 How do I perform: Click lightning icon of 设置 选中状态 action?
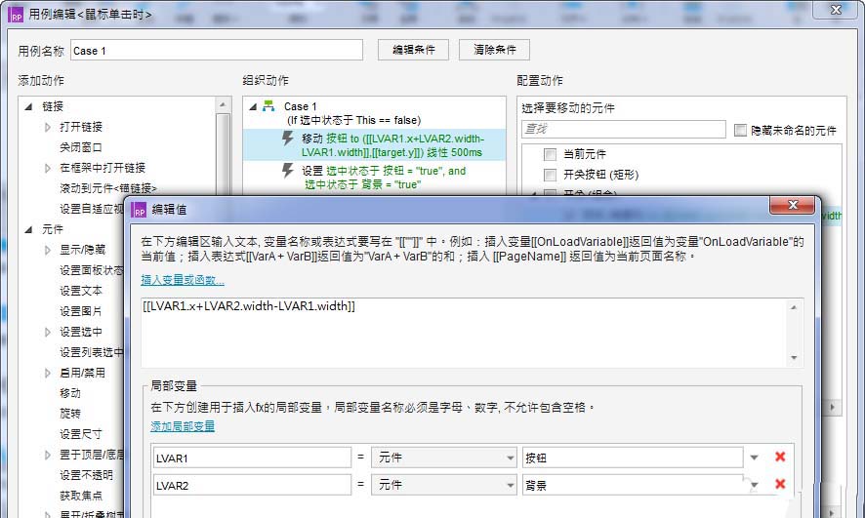(x=288, y=171)
